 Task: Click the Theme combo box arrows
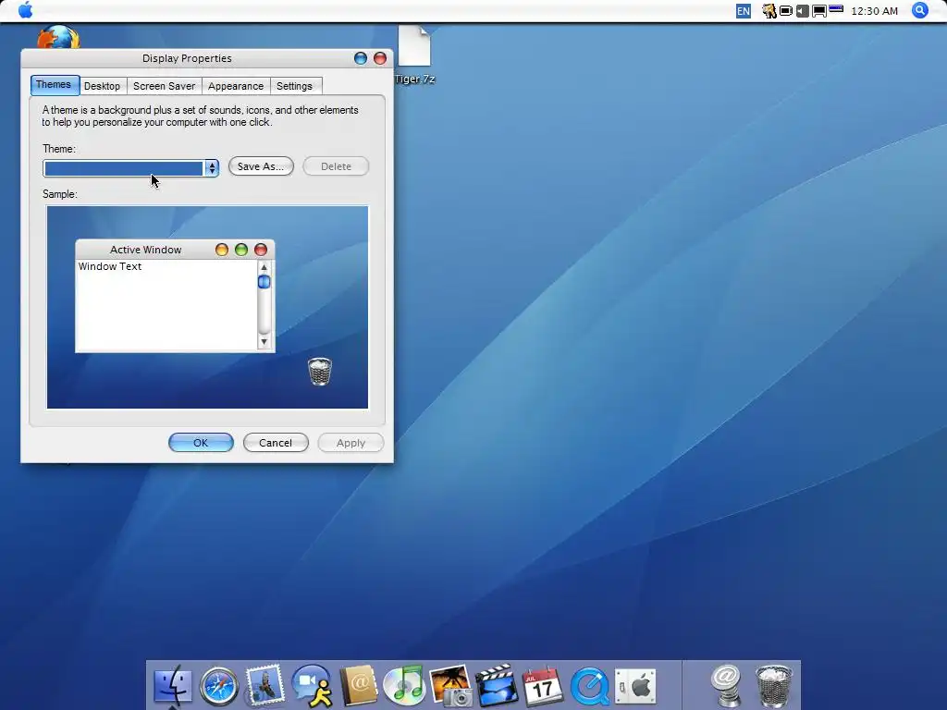(212, 168)
